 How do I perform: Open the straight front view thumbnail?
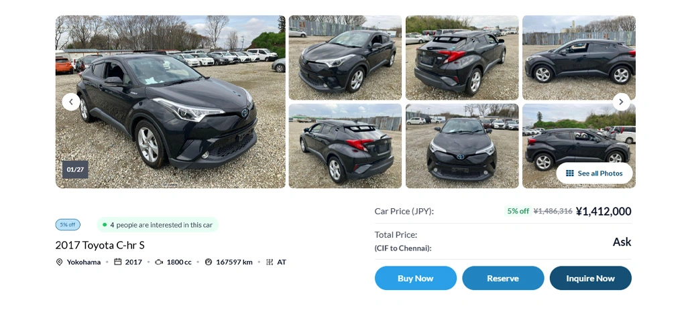click(461, 145)
